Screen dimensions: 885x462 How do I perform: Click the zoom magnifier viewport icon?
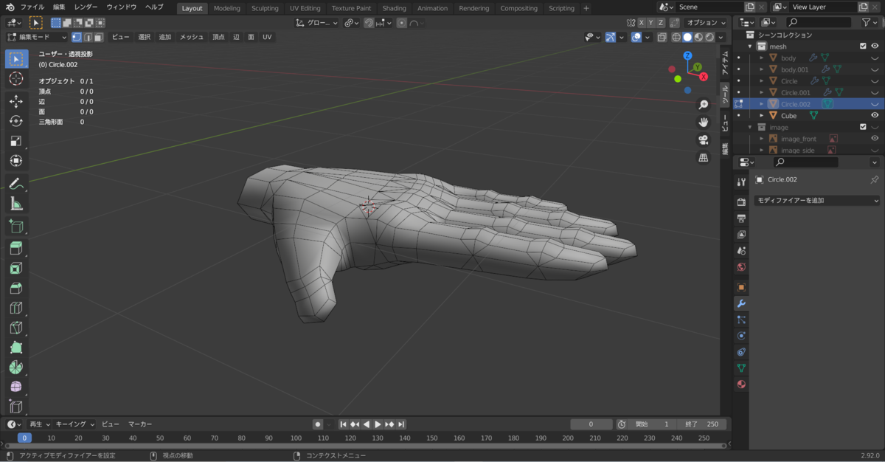704,105
